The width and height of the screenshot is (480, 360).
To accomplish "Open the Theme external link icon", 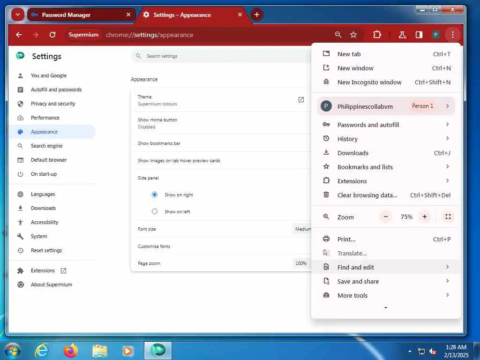I will [x=301, y=100].
